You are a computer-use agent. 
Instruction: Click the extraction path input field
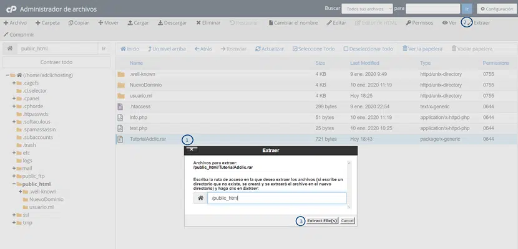click(x=276, y=198)
